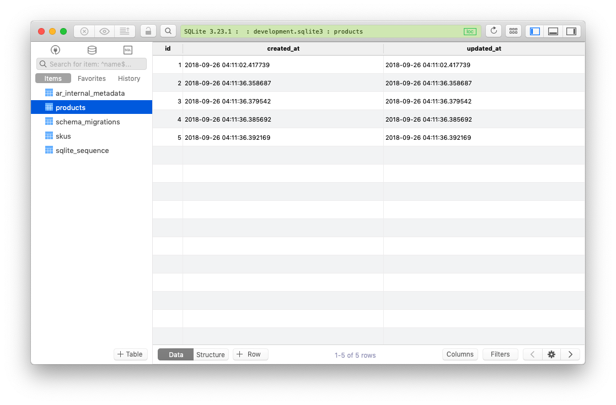Screen dimensions: 616x405
Task: Click the table icon beside schema_migrations
Action: 49,121
